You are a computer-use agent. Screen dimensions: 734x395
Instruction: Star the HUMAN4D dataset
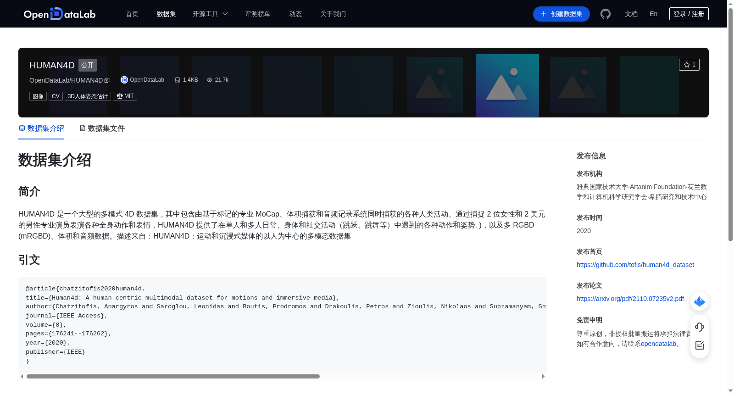689,65
